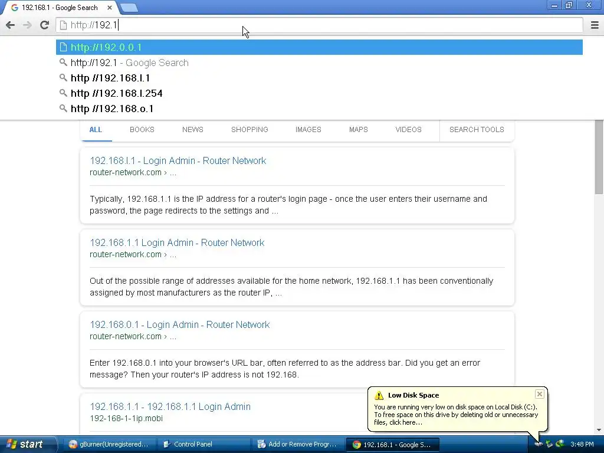Reload the page with the refresh icon
The image size is (604, 453).
click(x=44, y=25)
